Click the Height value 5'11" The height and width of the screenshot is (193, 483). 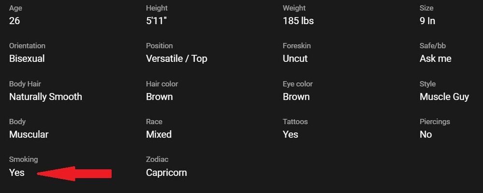click(x=159, y=21)
